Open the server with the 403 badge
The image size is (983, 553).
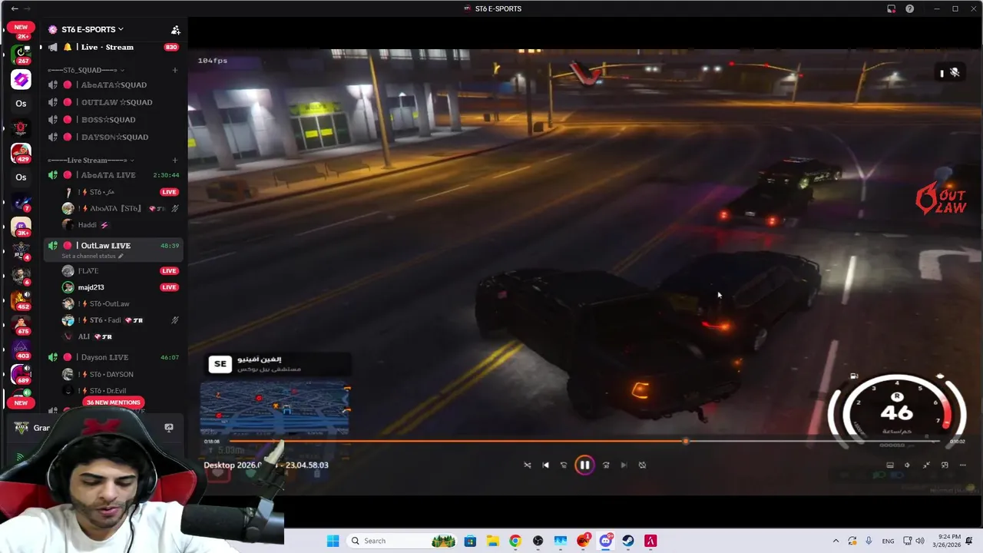coord(21,349)
